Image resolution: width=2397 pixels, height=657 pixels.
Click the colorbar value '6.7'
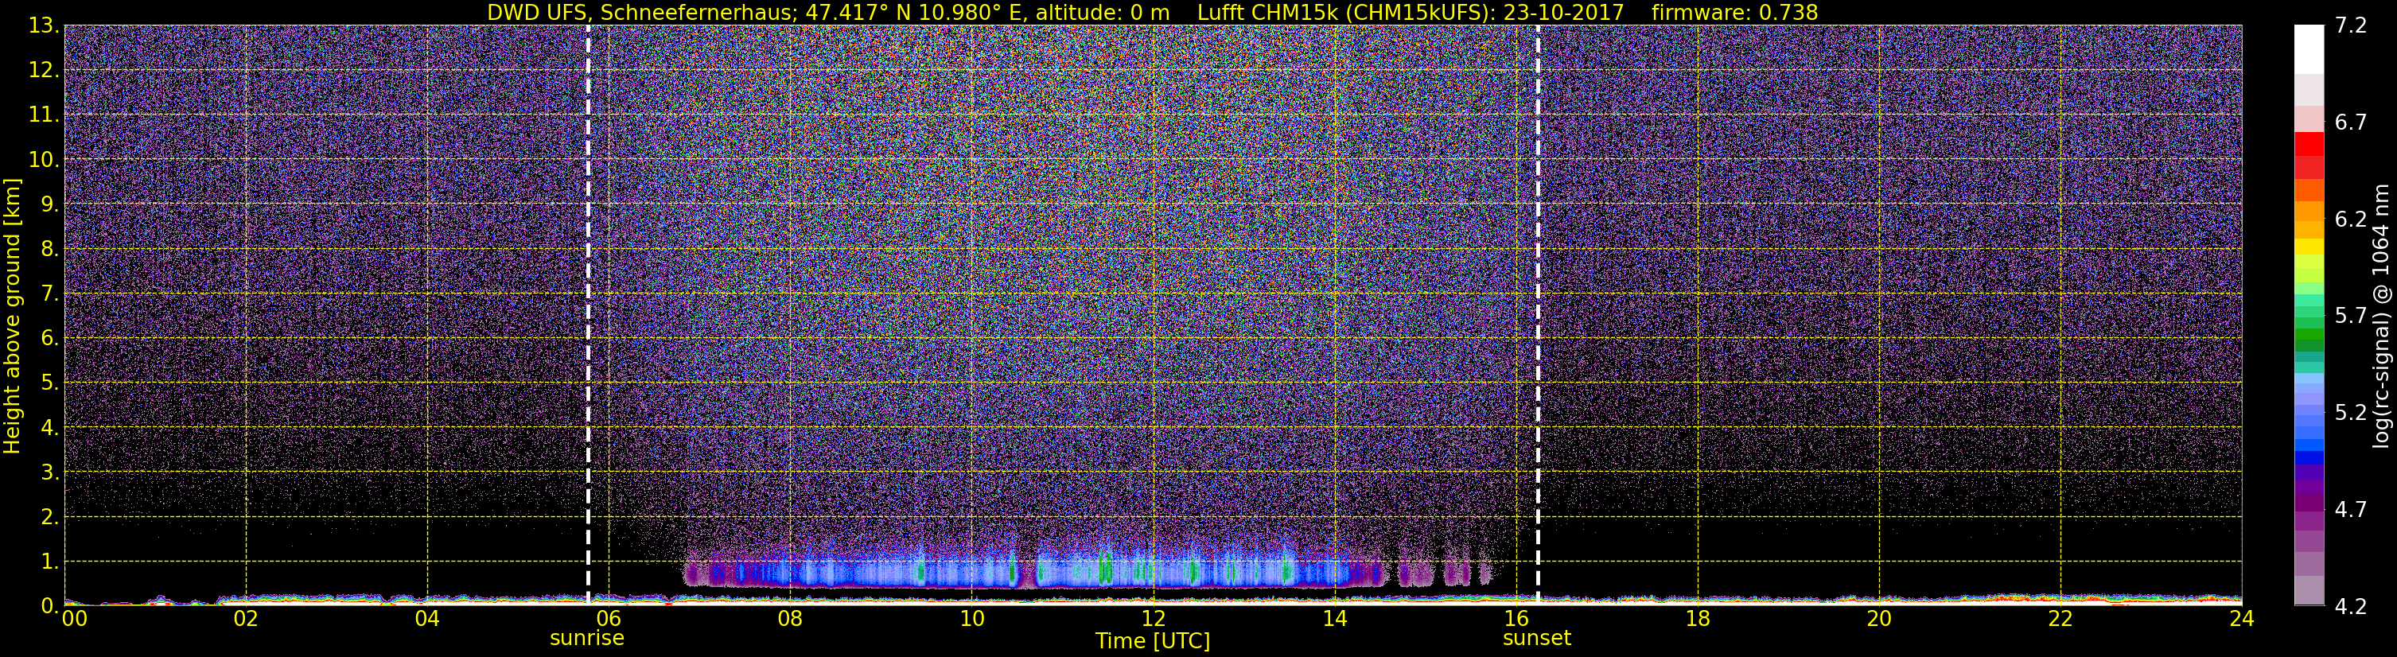click(2351, 122)
